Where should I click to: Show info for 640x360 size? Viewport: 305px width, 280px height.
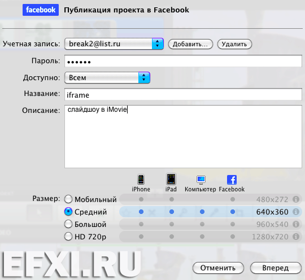(x=296, y=212)
